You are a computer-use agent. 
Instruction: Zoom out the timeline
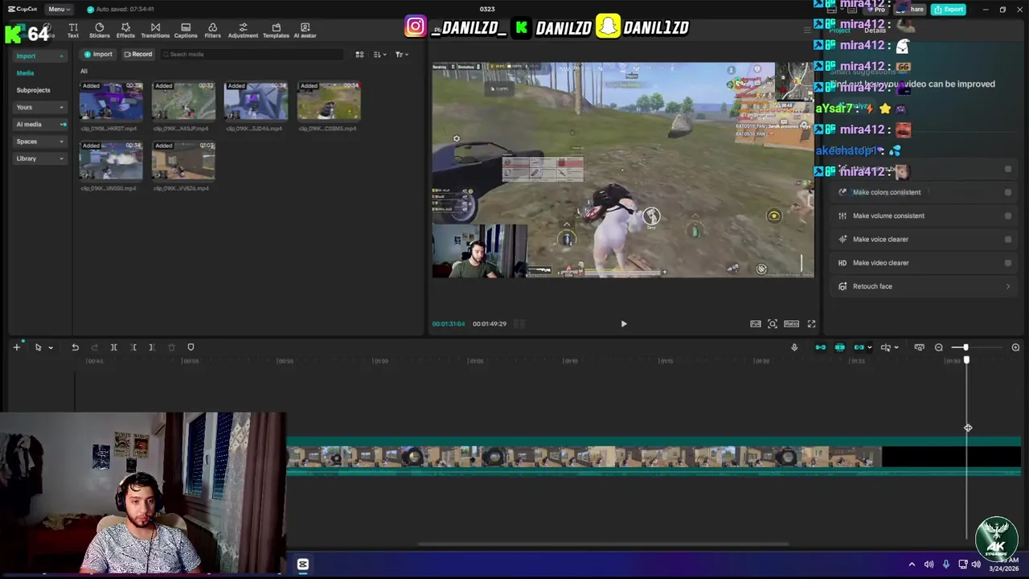pos(939,347)
